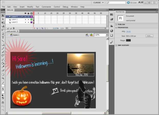The width and height of the screenshot is (159, 115).
Task: Select the Brush tool
Action: tap(3, 52)
